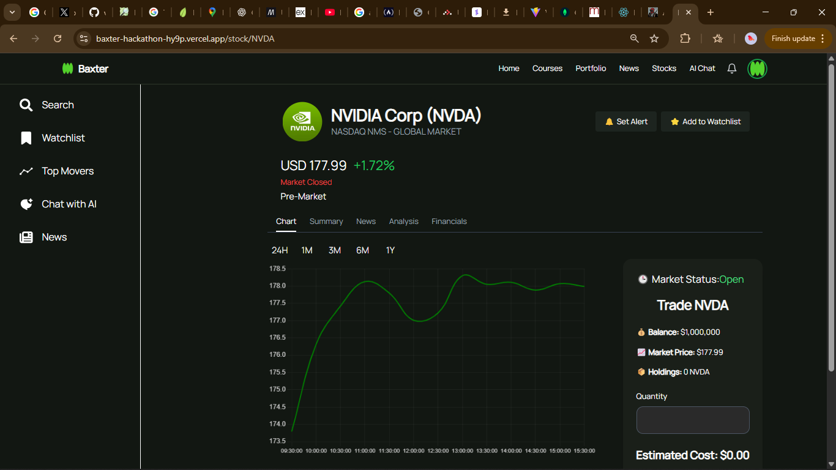Image resolution: width=836 pixels, height=470 pixels.
Task: Click the USD 177.99 price text
Action: [x=313, y=166]
